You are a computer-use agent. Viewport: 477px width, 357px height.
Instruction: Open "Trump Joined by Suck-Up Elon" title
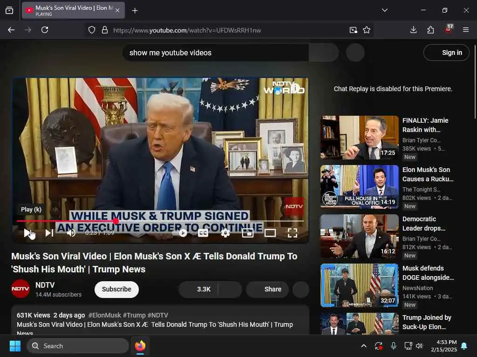pos(427,322)
